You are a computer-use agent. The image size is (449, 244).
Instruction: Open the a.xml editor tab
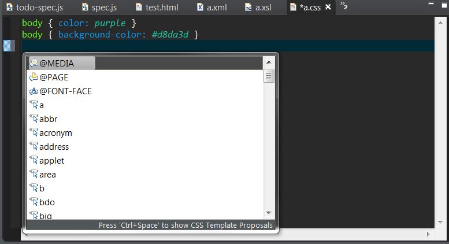coord(212,8)
